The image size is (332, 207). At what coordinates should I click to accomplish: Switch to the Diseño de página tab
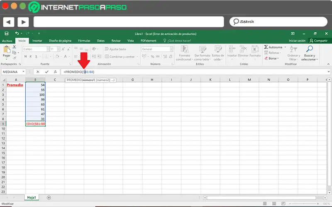(x=60, y=41)
